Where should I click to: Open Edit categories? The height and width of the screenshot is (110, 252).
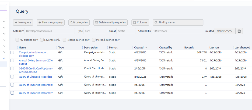click(79, 22)
